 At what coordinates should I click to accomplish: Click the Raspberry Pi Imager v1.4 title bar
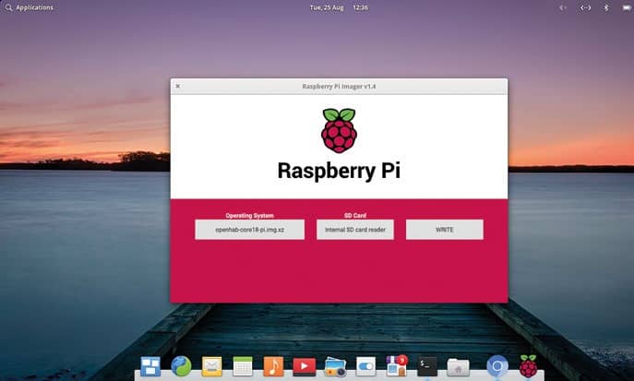339,87
